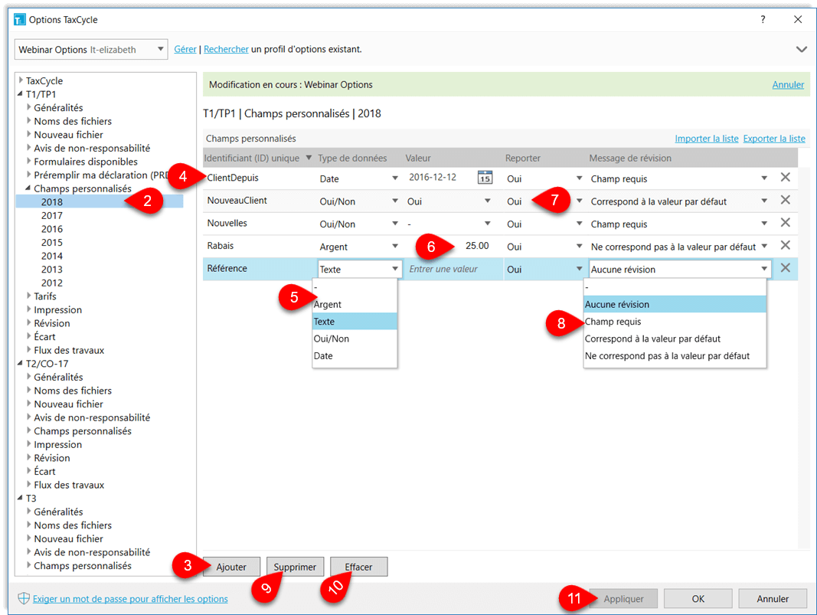This screenshot has width=817, height=615.
Task: Choose Aucune révision option in list
Action: (675, 304)
